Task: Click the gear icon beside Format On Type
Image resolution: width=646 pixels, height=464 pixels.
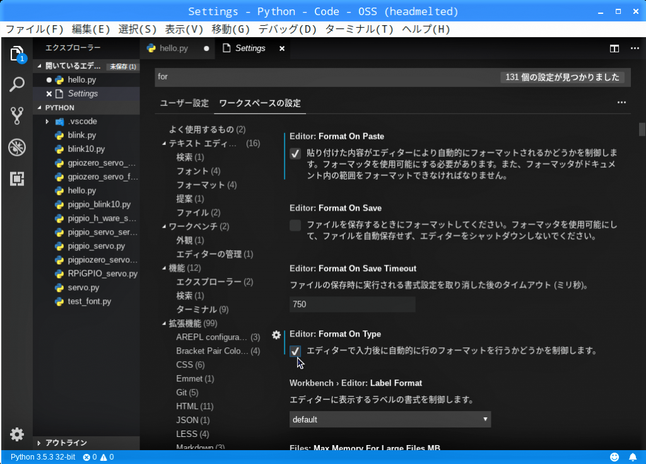Action: [x=276, y=335]
